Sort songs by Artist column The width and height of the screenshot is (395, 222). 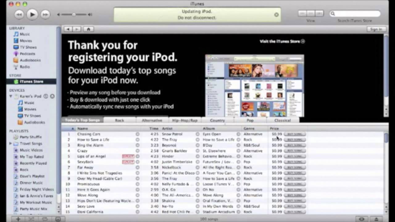coord(181,129)
